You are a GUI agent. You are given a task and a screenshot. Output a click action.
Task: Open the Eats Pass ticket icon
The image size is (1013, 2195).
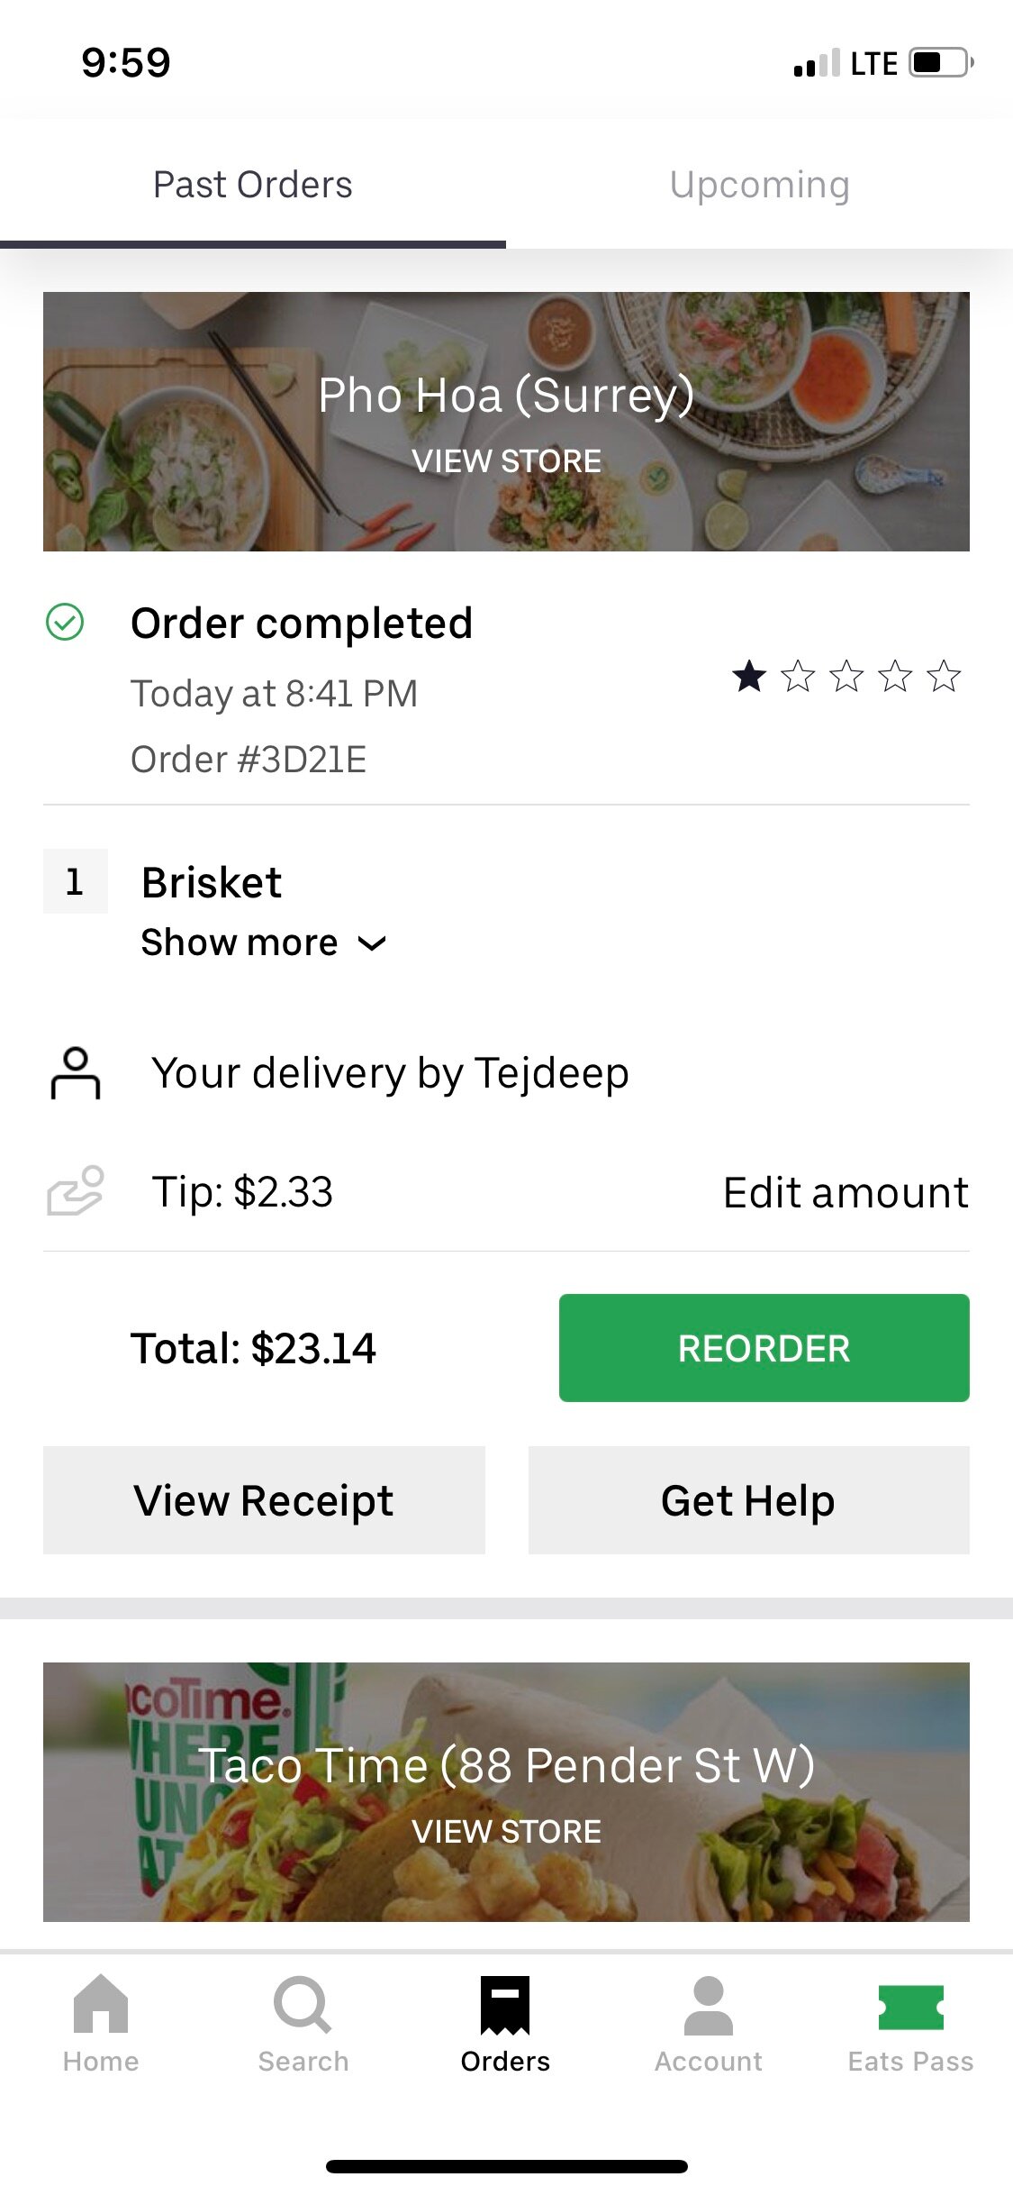[910, 2006]
